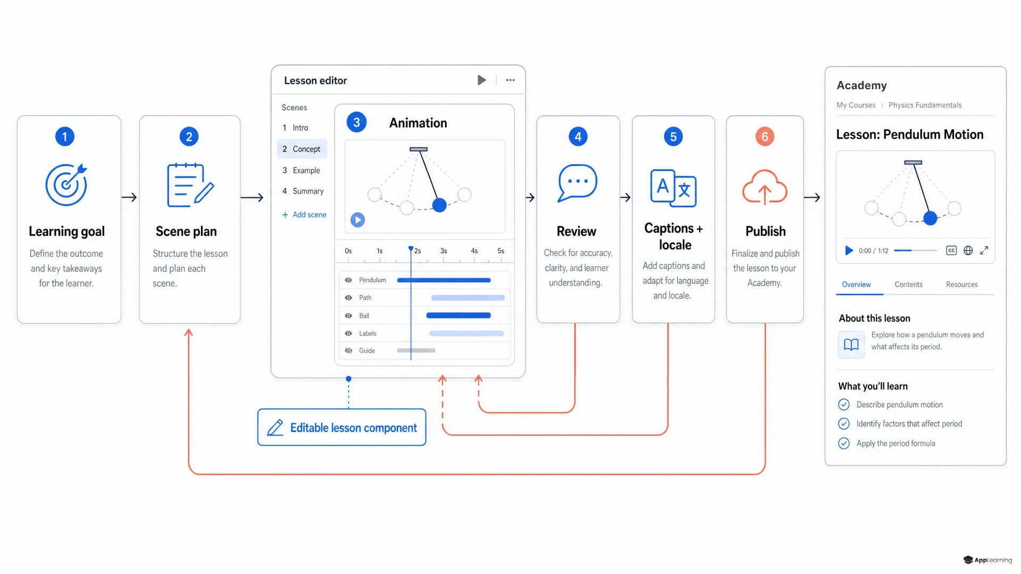Image resolution: width=1021 pixels, height=574 pixels.
Task: Click the Animation heading in the editor
Action: coord(418,123)
